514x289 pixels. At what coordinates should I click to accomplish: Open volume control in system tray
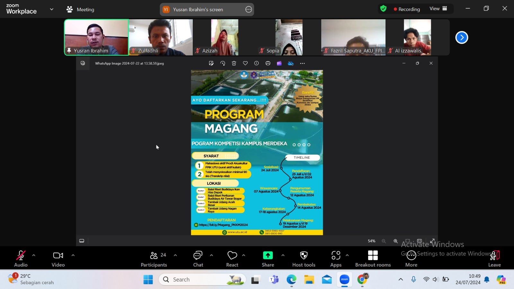(435, 279)
